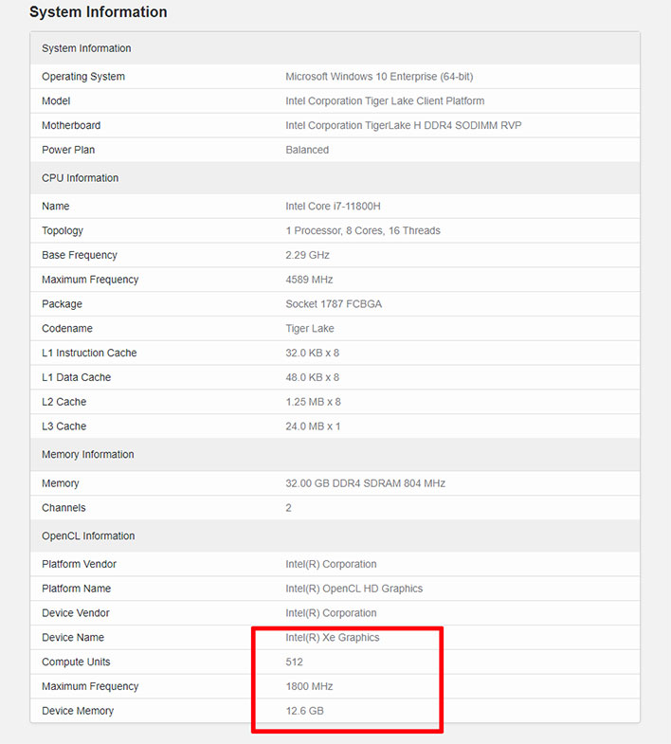Image resolution: width=671 pixels, height=744 pixels.
Task: Click the 'Base Frequency' label
Action: point(80,255)
